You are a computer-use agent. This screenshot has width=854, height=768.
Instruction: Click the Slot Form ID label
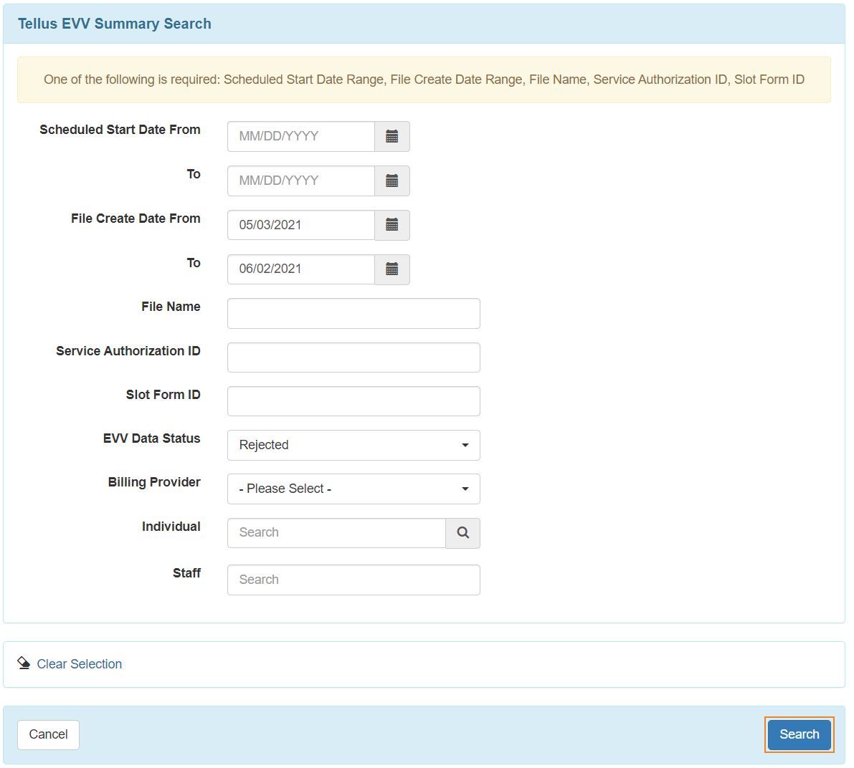[163, 395]
